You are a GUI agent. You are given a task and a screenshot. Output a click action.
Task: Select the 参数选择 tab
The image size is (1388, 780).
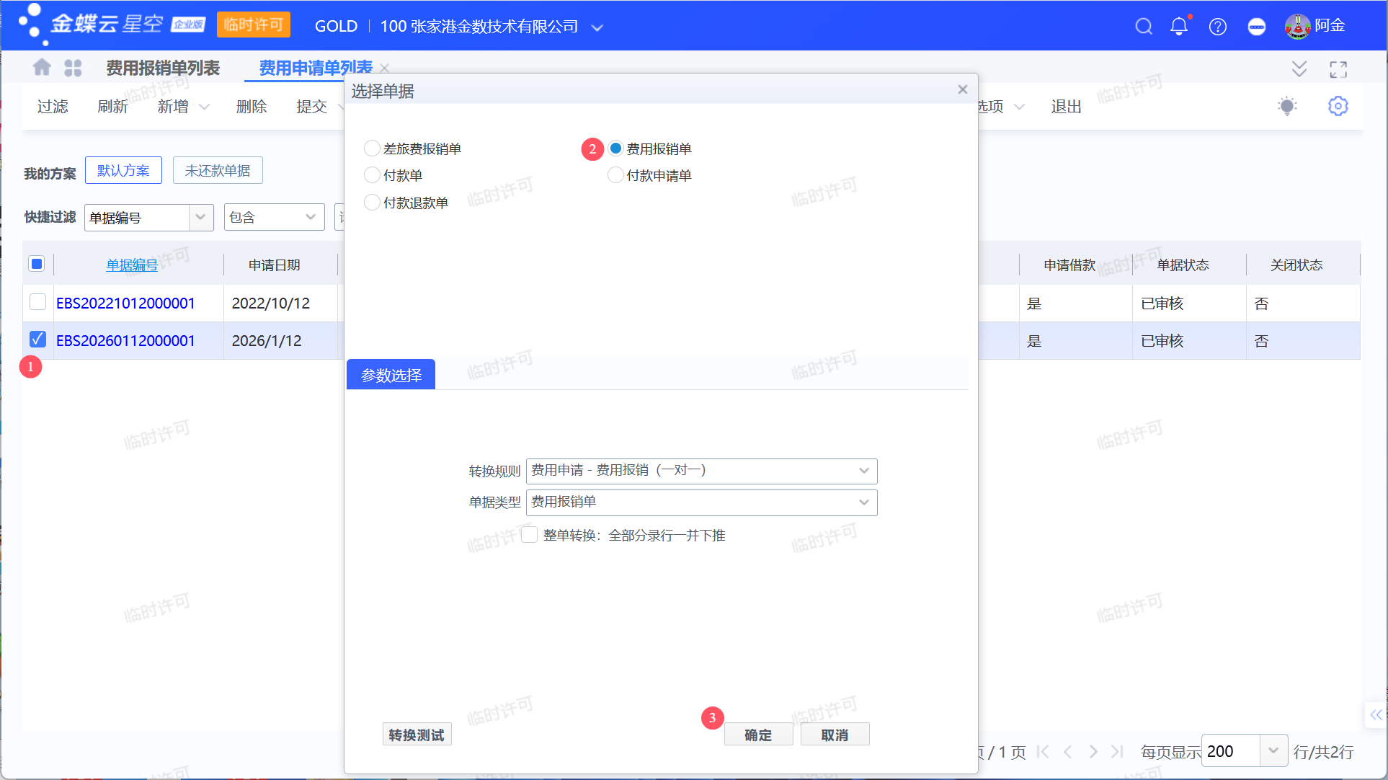[391, 375]
